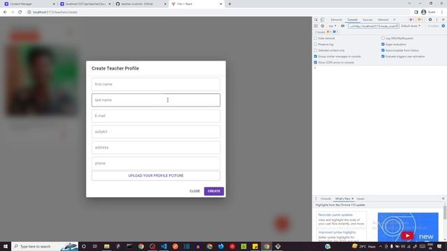Open the Default levels dropdown

coord(411,26)
